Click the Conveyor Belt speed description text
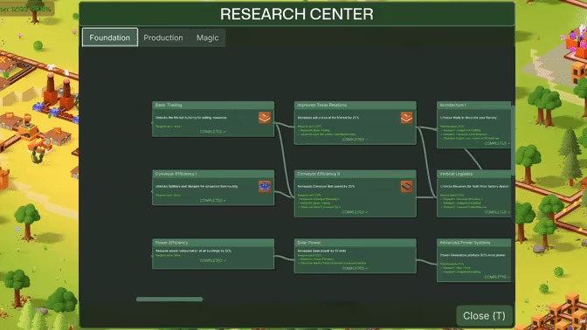This screenshot has height=330, width=587. pyautogui.click(x=326, y=186)
